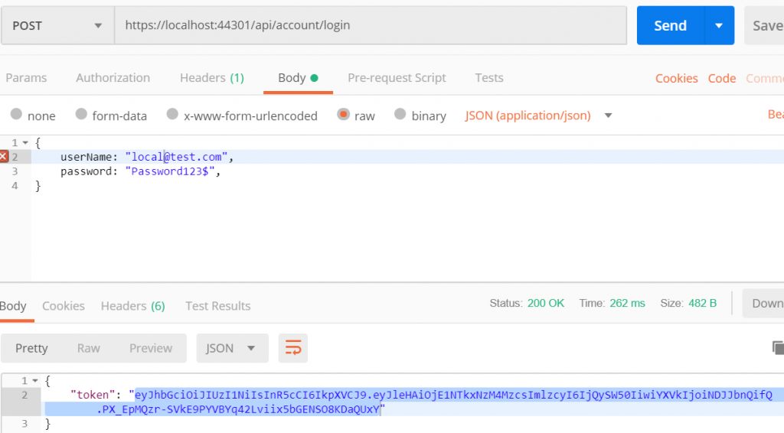Select the none body type radio button
Screen dimensions: 784x433
(x=16, y=115)
